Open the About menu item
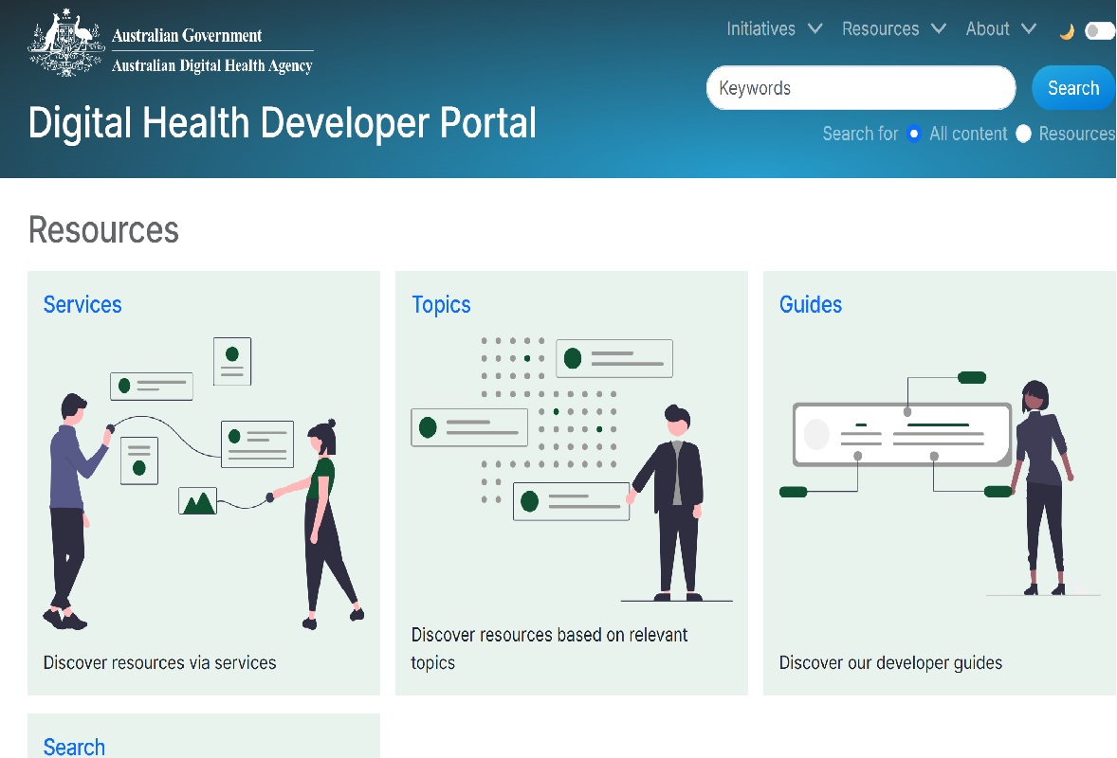1117x758 pixels. click(x=987, y=29)
